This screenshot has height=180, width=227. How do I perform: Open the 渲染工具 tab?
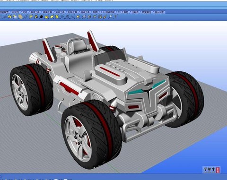pyautogui.click(x=86, y=12)
